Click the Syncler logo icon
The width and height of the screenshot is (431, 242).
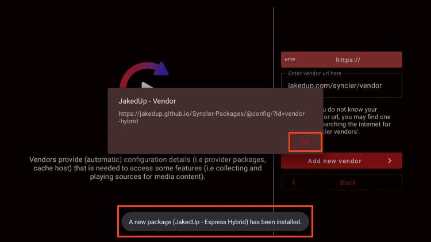coord(144,75)
